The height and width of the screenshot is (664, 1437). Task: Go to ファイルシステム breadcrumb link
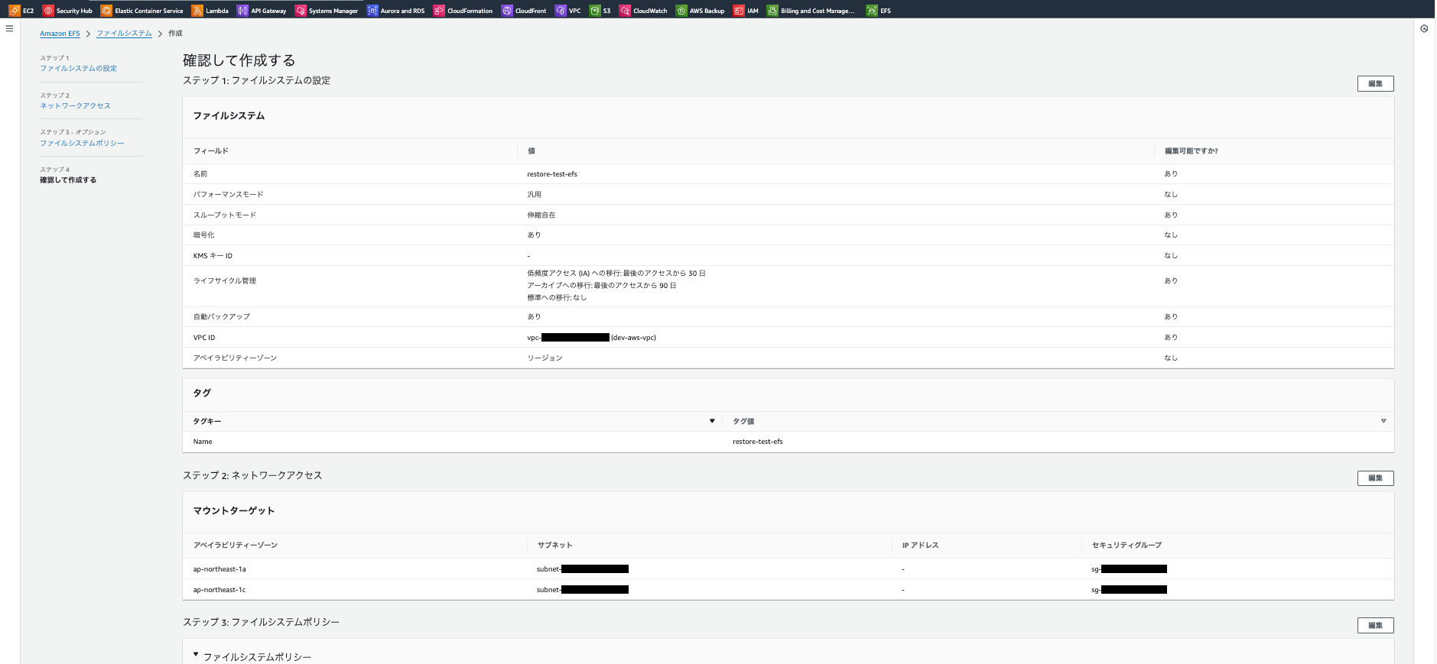coord(124,34)
